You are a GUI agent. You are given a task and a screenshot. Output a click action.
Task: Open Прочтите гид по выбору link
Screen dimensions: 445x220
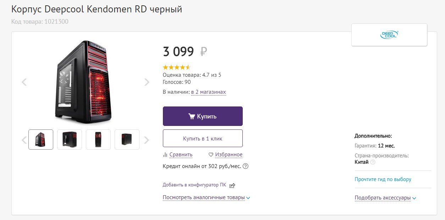click(383, 179)
